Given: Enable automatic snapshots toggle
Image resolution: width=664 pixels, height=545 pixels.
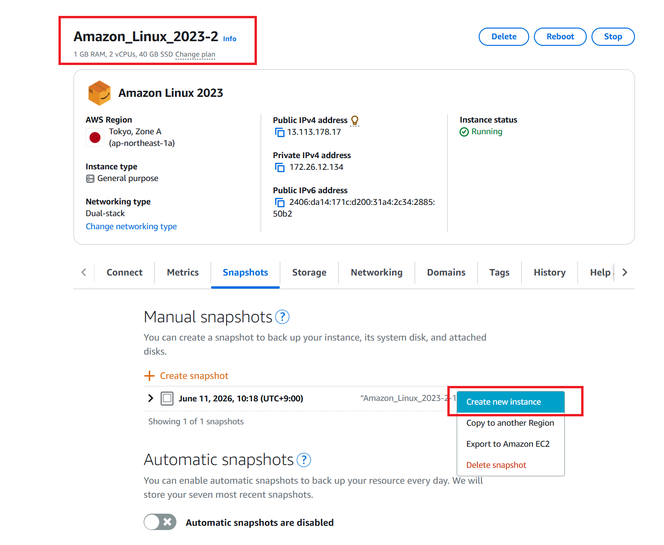Looking at the screenshot, I should [160, 522].
